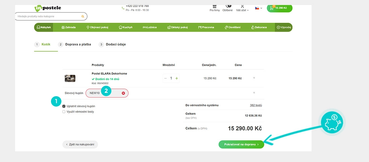Viewport: 369px width, 162px height.
Task: Open Oblíbené favorites heart icon
Action: click(x=227, y=8)
